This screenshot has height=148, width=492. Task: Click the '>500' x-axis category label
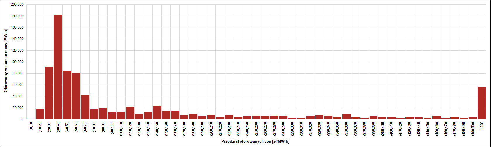click(x=482, y=126)
